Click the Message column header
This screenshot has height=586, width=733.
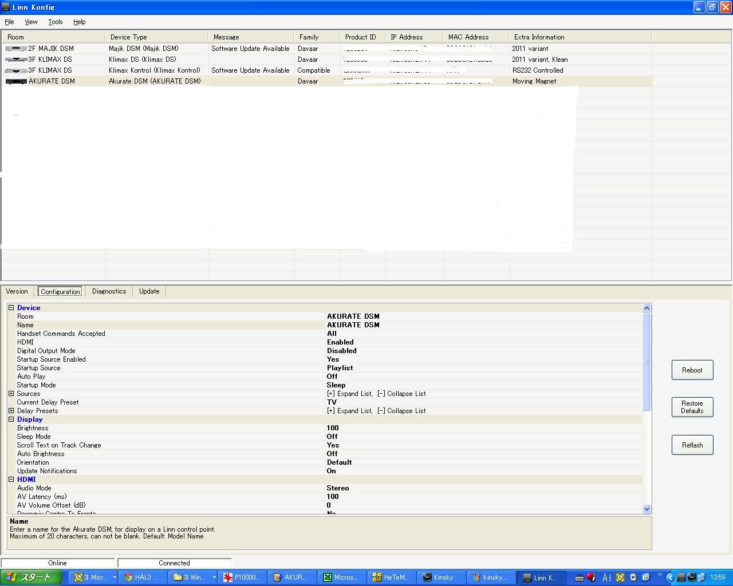click(x=251, y=37)
